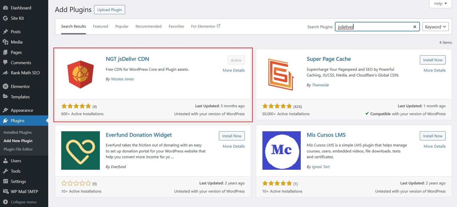Expand the Help panel dropdown

click(440, 4)
